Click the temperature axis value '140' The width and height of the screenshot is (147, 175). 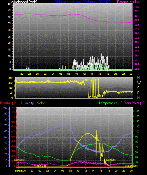click(137, 111)
